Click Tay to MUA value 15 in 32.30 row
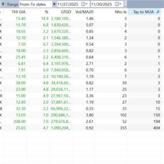Viewport: 164px width, 164px height. pos(158,109)
